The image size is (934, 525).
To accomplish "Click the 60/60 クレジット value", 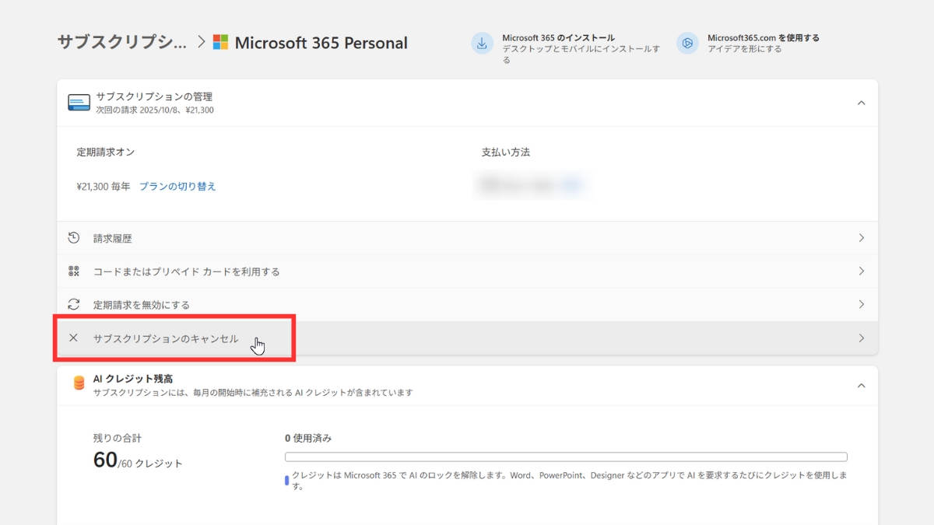I will tap(138, 460).
